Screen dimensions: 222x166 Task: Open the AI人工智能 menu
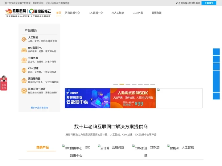pos(118,13)
